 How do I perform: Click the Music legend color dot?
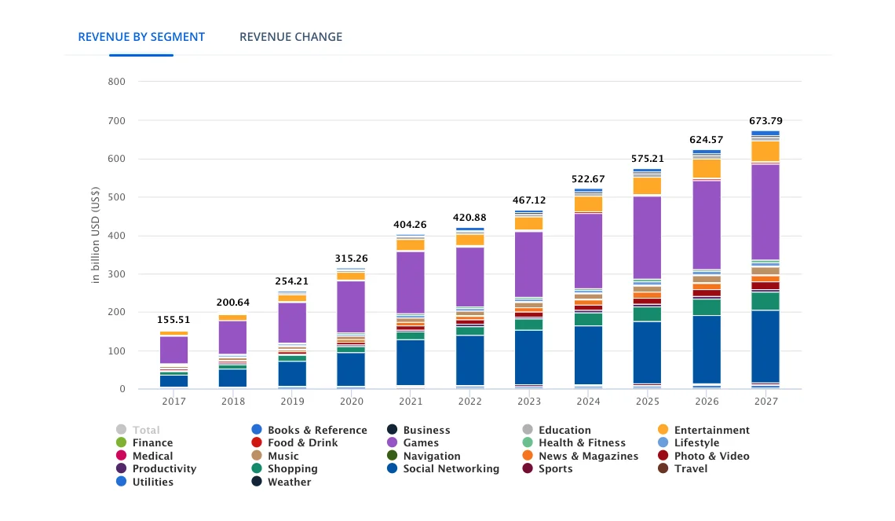255,456
